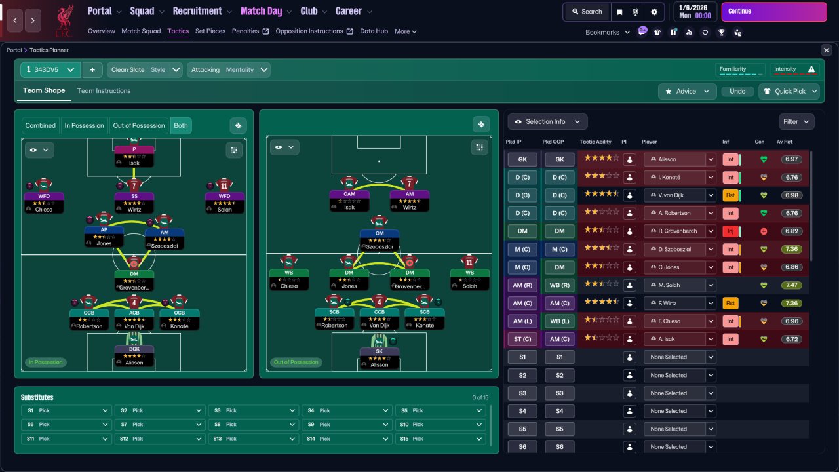839x472 pixels.
Task: Toggle eye visibility dropdown on Out of Possession pitch
Action: pos(284,147)
